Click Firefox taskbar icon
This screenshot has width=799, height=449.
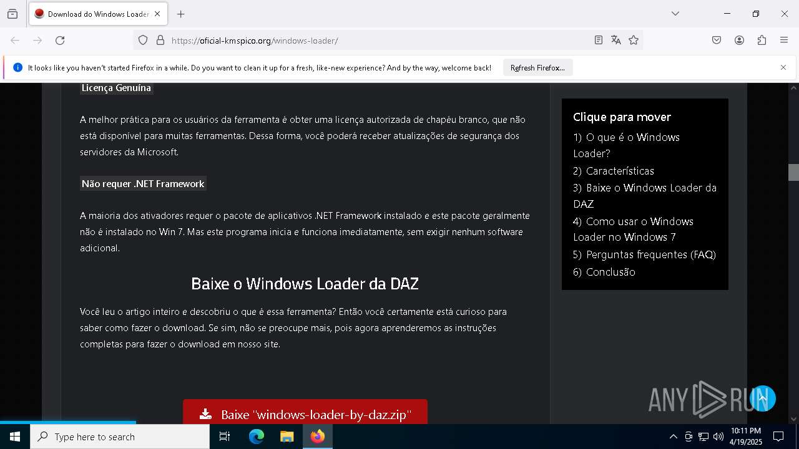(318, 437)
